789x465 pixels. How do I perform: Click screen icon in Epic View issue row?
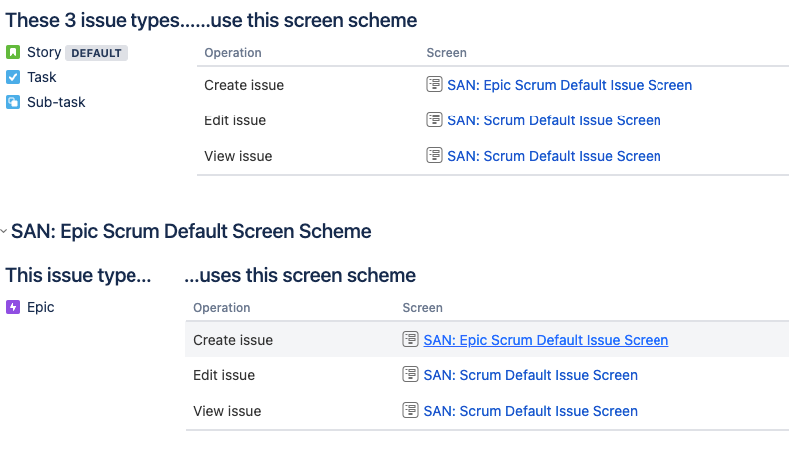pyautogui.click(x=410, y=411)
